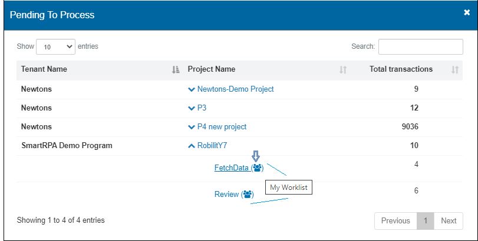478x241 pixels.
Task: Expand the P3 project row
Action: 191,108
